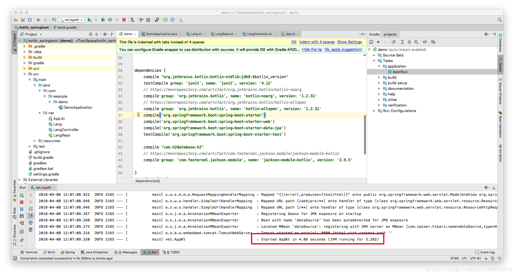Toggle the Structure tool window
This screenshot has width=515, height=275.
[x=15, y=235]
